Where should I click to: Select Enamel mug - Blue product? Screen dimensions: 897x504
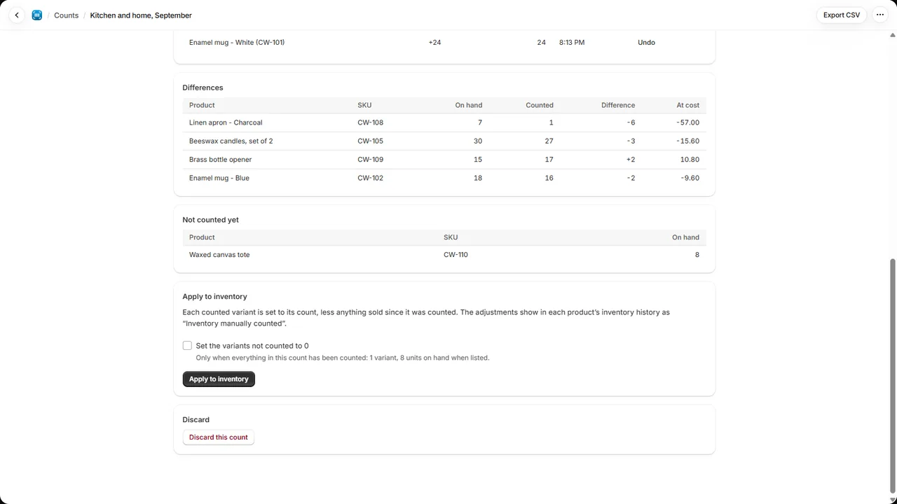point(219,178)
